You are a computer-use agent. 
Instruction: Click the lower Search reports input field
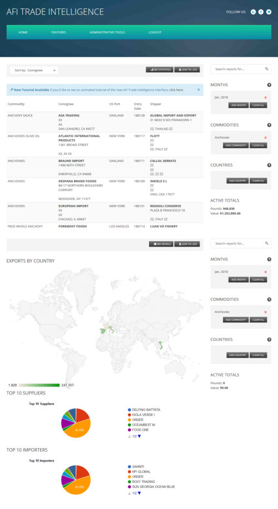coord(238,243)
